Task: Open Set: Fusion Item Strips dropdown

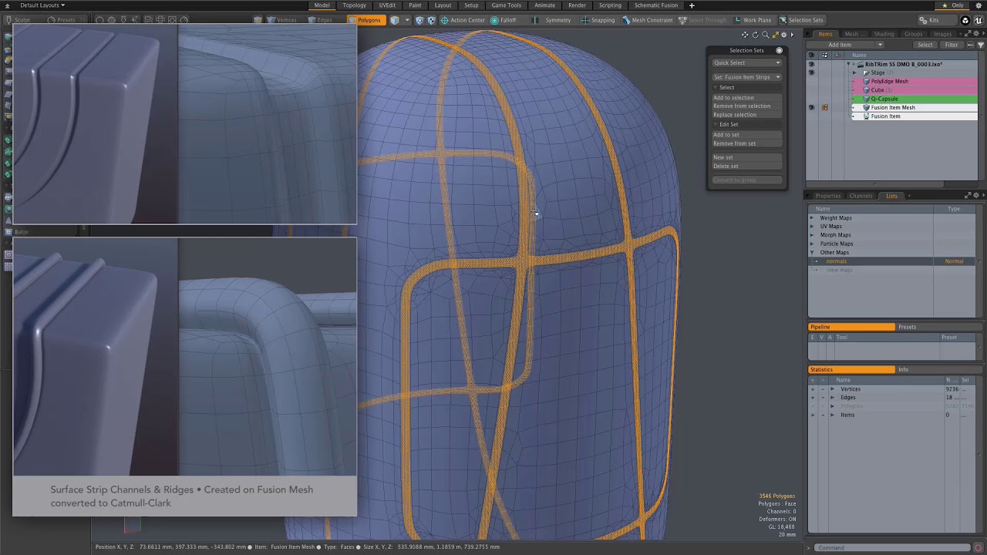Action: pos(746,77)
